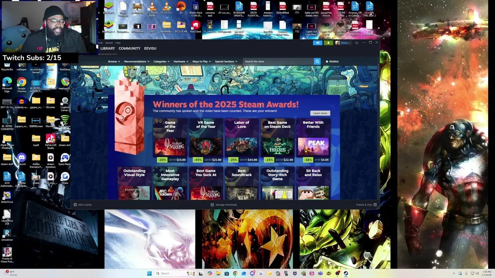Viewport: 495px width, 278px height.
Task: Open PEAK Better With Friends thumbnail
Action: [313, 147]
